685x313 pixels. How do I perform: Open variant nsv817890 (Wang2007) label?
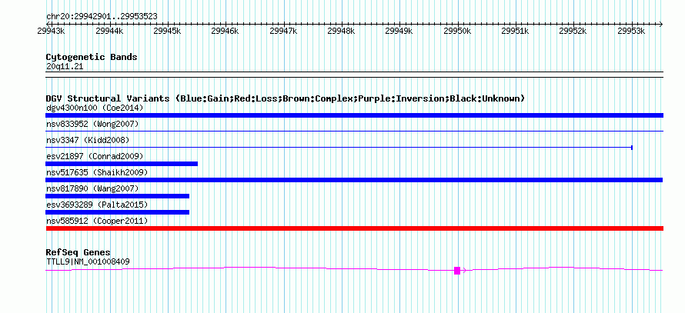(x=92, y=188)
